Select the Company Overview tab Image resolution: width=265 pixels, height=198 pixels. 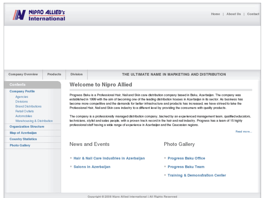click(x=23, y=74)
